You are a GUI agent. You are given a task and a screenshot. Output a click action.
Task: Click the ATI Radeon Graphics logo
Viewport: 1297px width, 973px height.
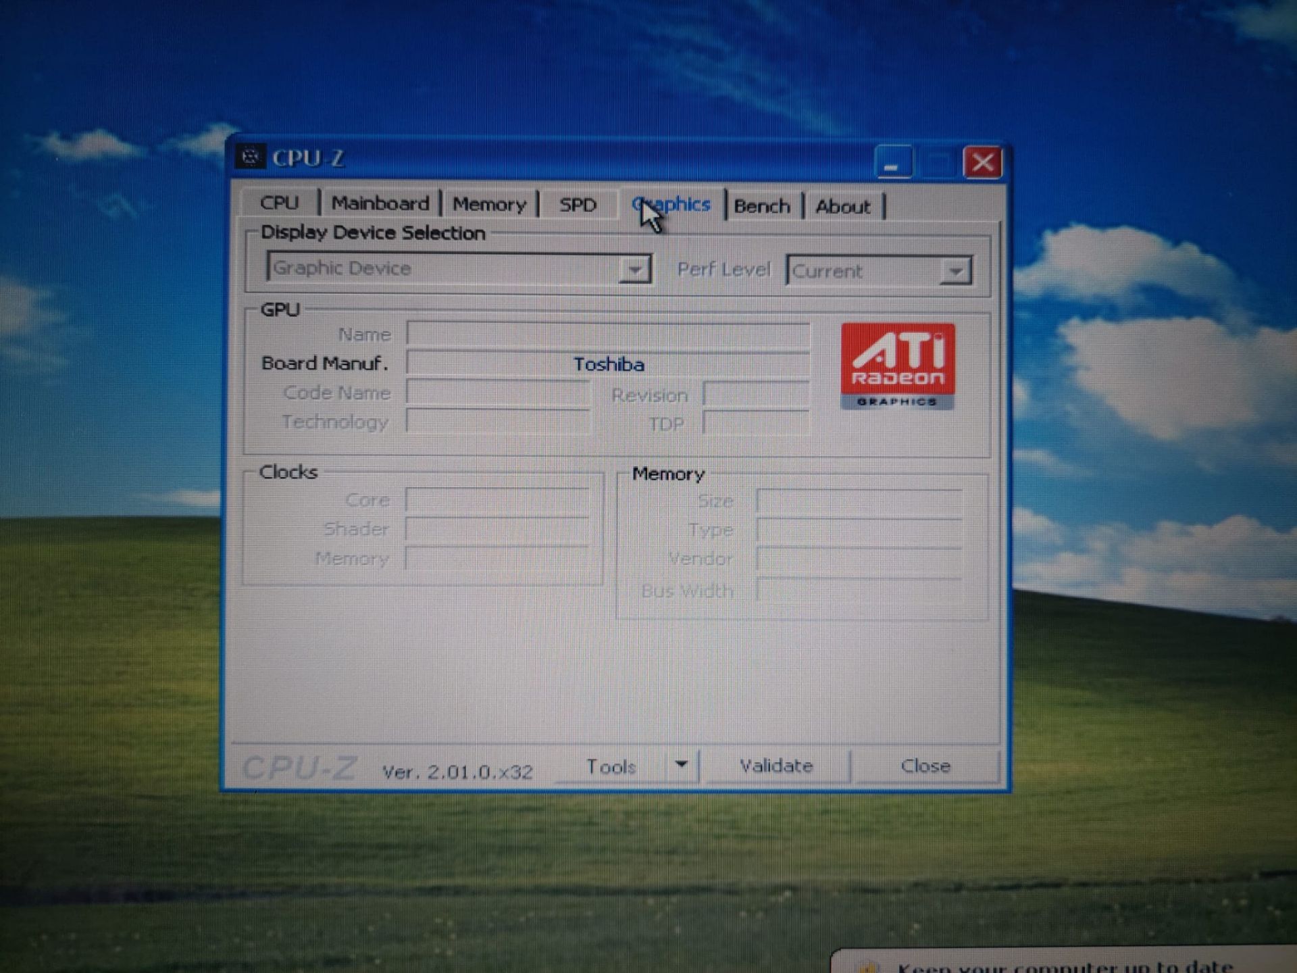[898, 366]
